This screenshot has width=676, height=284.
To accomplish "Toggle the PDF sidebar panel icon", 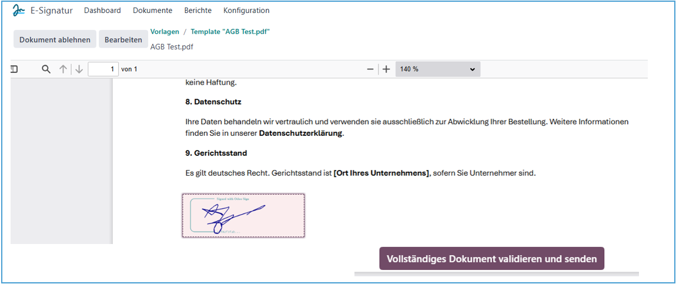I will pos(14,69).
